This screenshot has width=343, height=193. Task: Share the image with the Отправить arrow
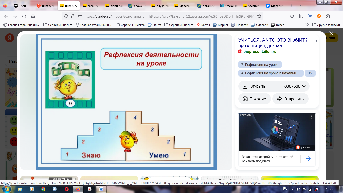tap(279, 99)
